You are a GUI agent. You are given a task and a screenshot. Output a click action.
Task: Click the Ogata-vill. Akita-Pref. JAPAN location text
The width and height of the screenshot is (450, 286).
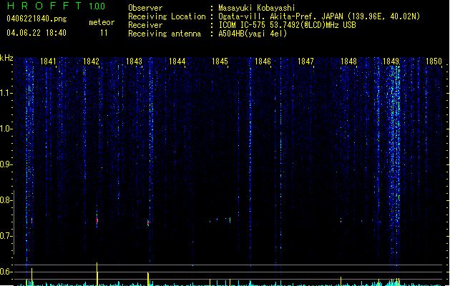click(319, 16)
